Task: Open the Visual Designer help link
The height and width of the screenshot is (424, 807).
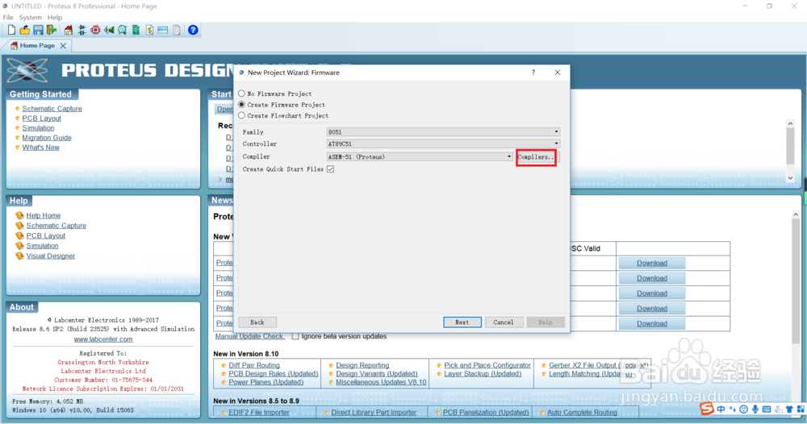Action: [x=51, y=256]
